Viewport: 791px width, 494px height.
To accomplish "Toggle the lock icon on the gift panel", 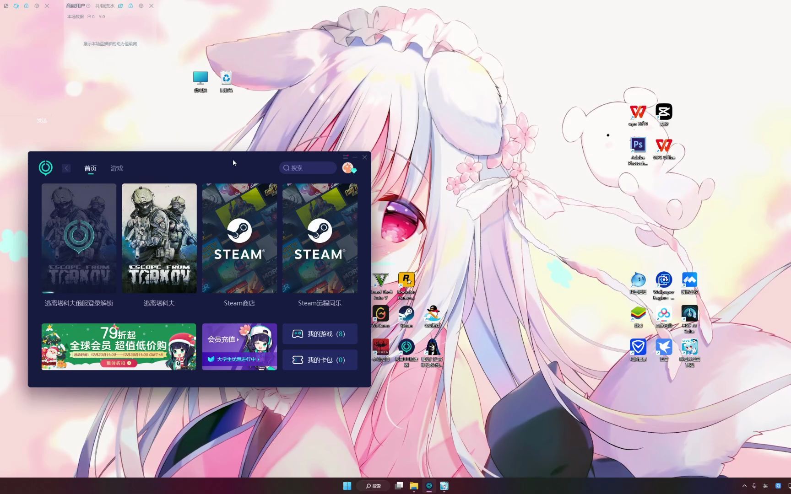I will click(x=130, y=6).
